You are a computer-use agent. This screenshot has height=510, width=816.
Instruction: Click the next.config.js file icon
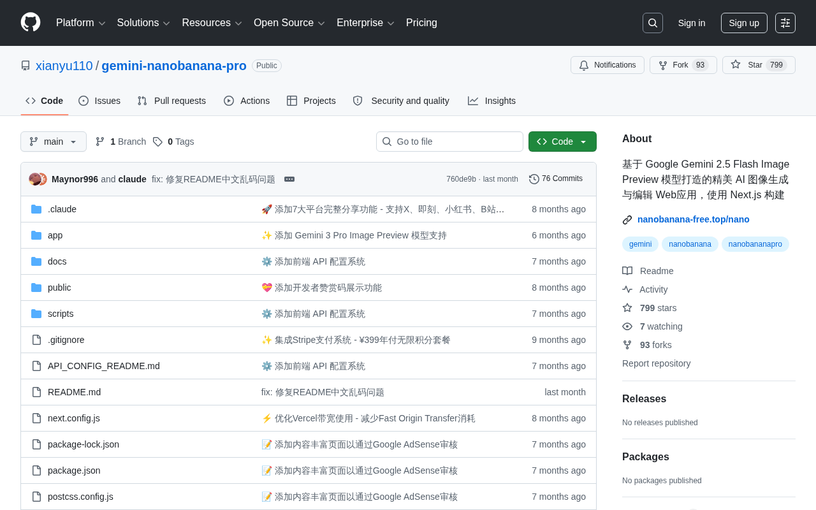coord(36,418)
